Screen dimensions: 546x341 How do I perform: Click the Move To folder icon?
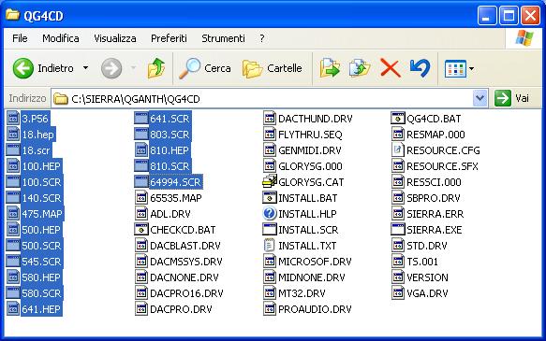coord(330,68)
